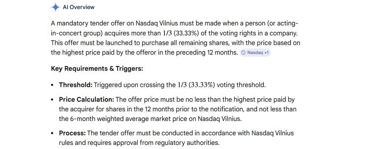Click the "Key Requirements & Triggers:" heading
Screen dimensions: 365x149
click(97, 69)
